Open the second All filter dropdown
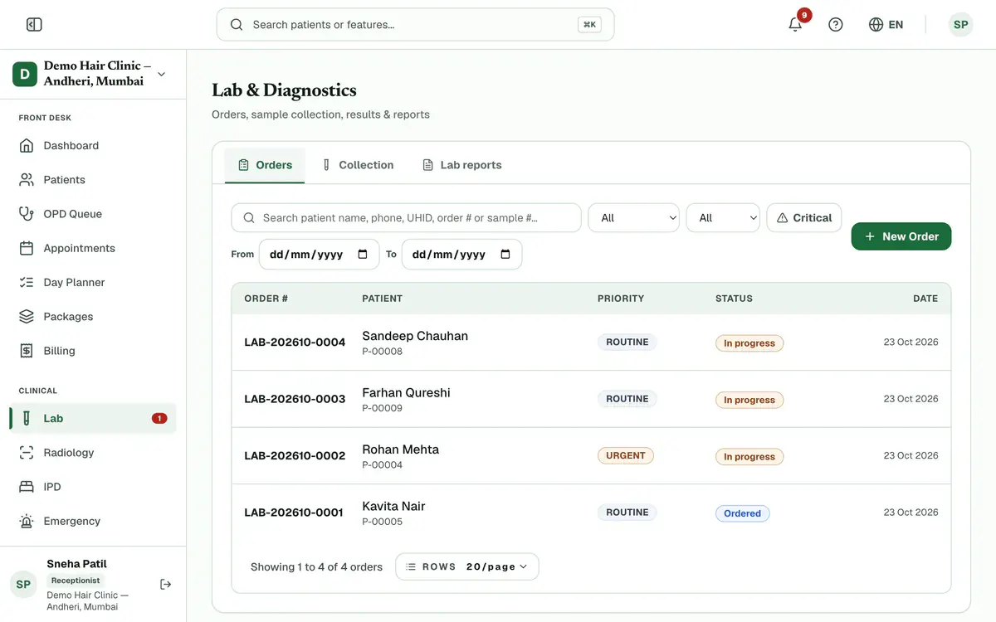996x622 pixels. click(723, 218)
